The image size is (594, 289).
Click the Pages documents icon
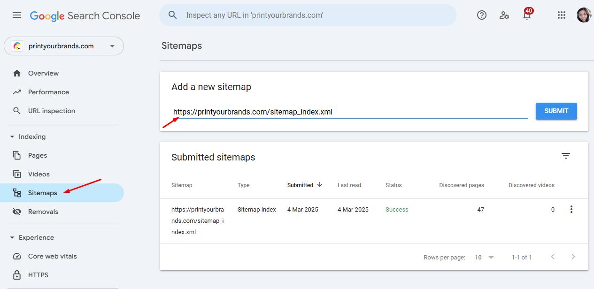[17, 155]
